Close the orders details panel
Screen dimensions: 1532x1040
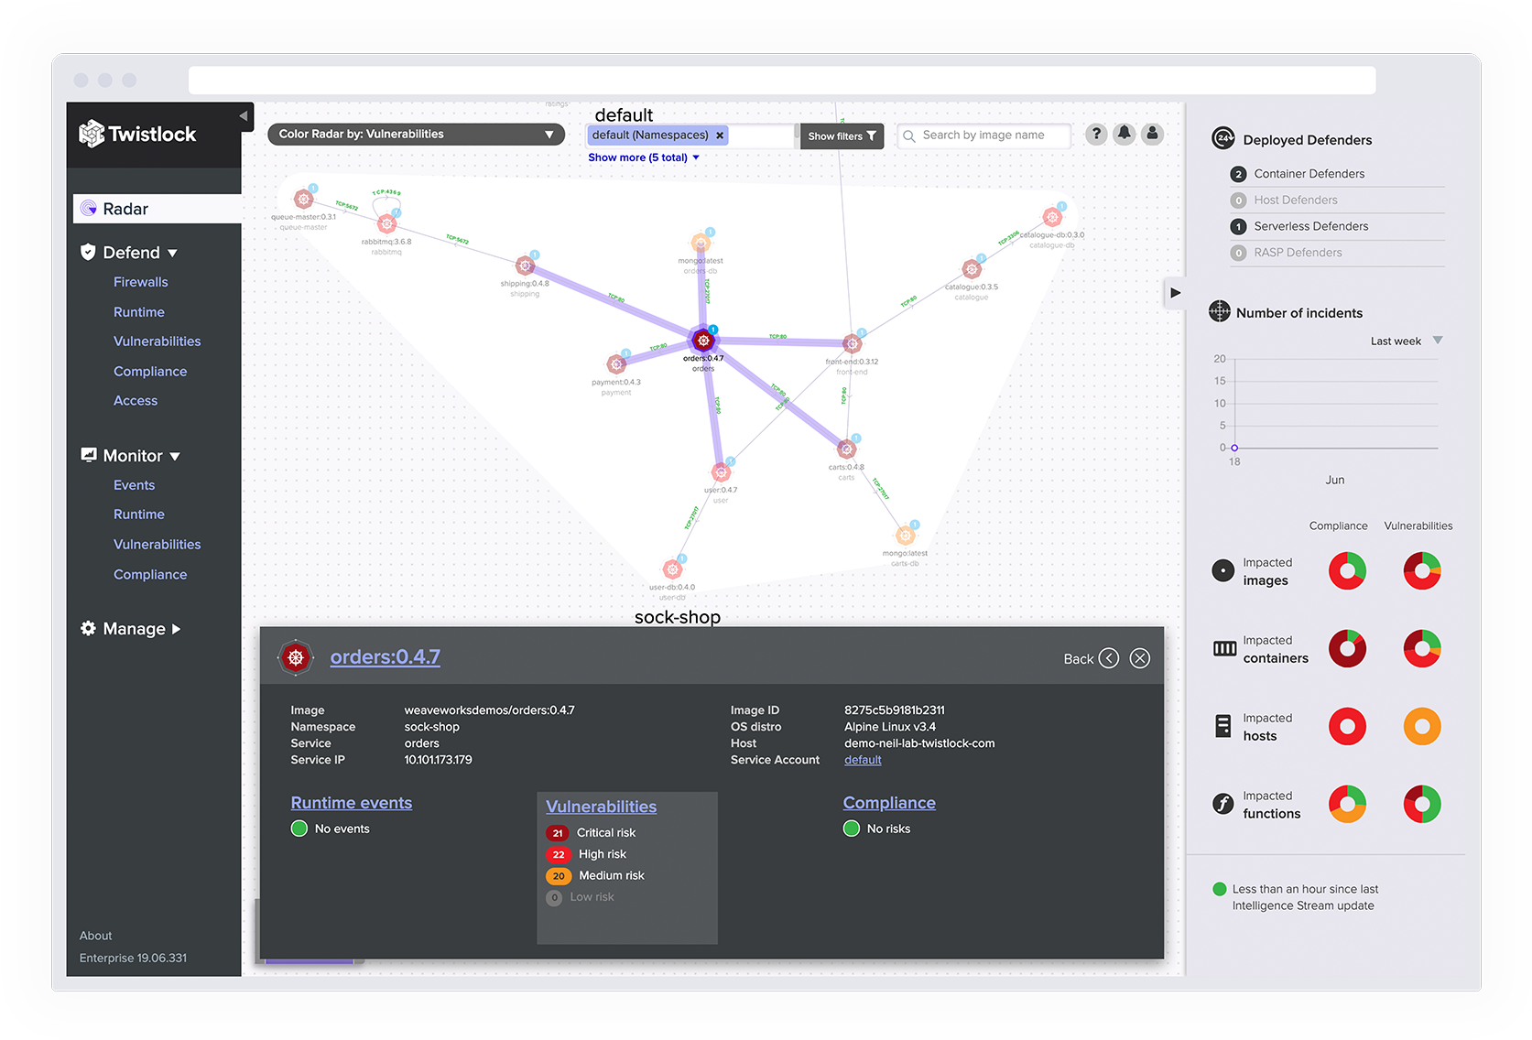[x=1140, y=658]
